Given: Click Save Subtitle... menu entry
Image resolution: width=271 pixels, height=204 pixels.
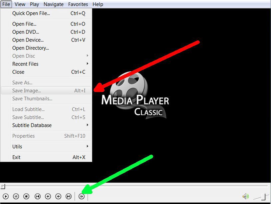Looking at the screenshot, I should coord(46,117).
